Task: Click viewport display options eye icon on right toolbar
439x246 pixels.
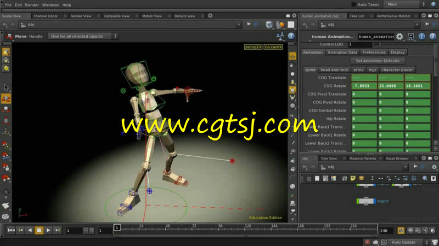Action: [x=292, y=56]
